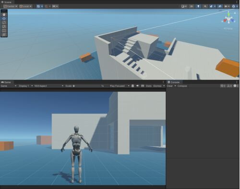Open the grid settings dropdown arrow
Viewport: 240px width, 189px height.
click(42, 6)
